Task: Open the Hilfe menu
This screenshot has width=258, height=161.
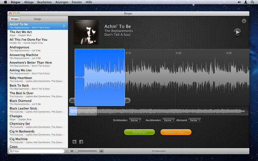Action: pos(89,2)
